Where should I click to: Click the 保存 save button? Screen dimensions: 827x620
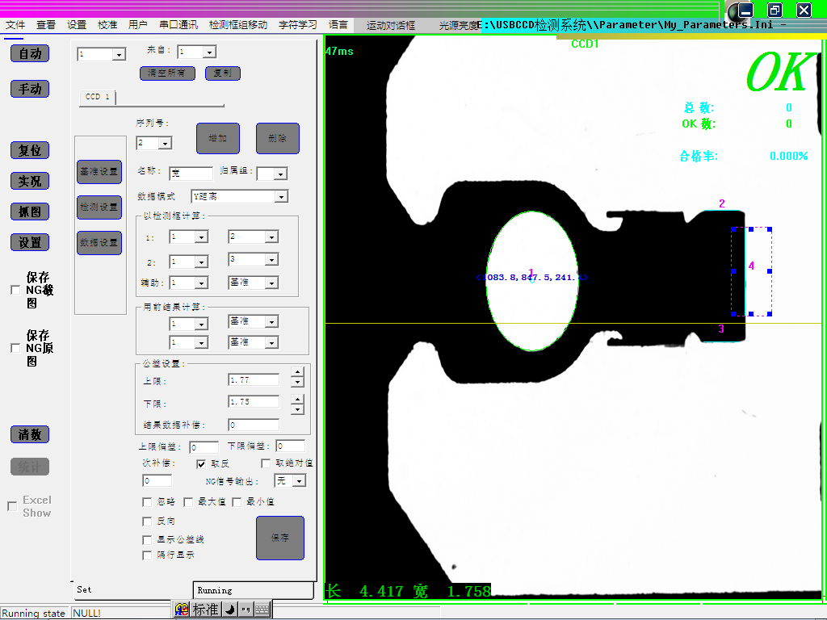[x=280, y=538]
